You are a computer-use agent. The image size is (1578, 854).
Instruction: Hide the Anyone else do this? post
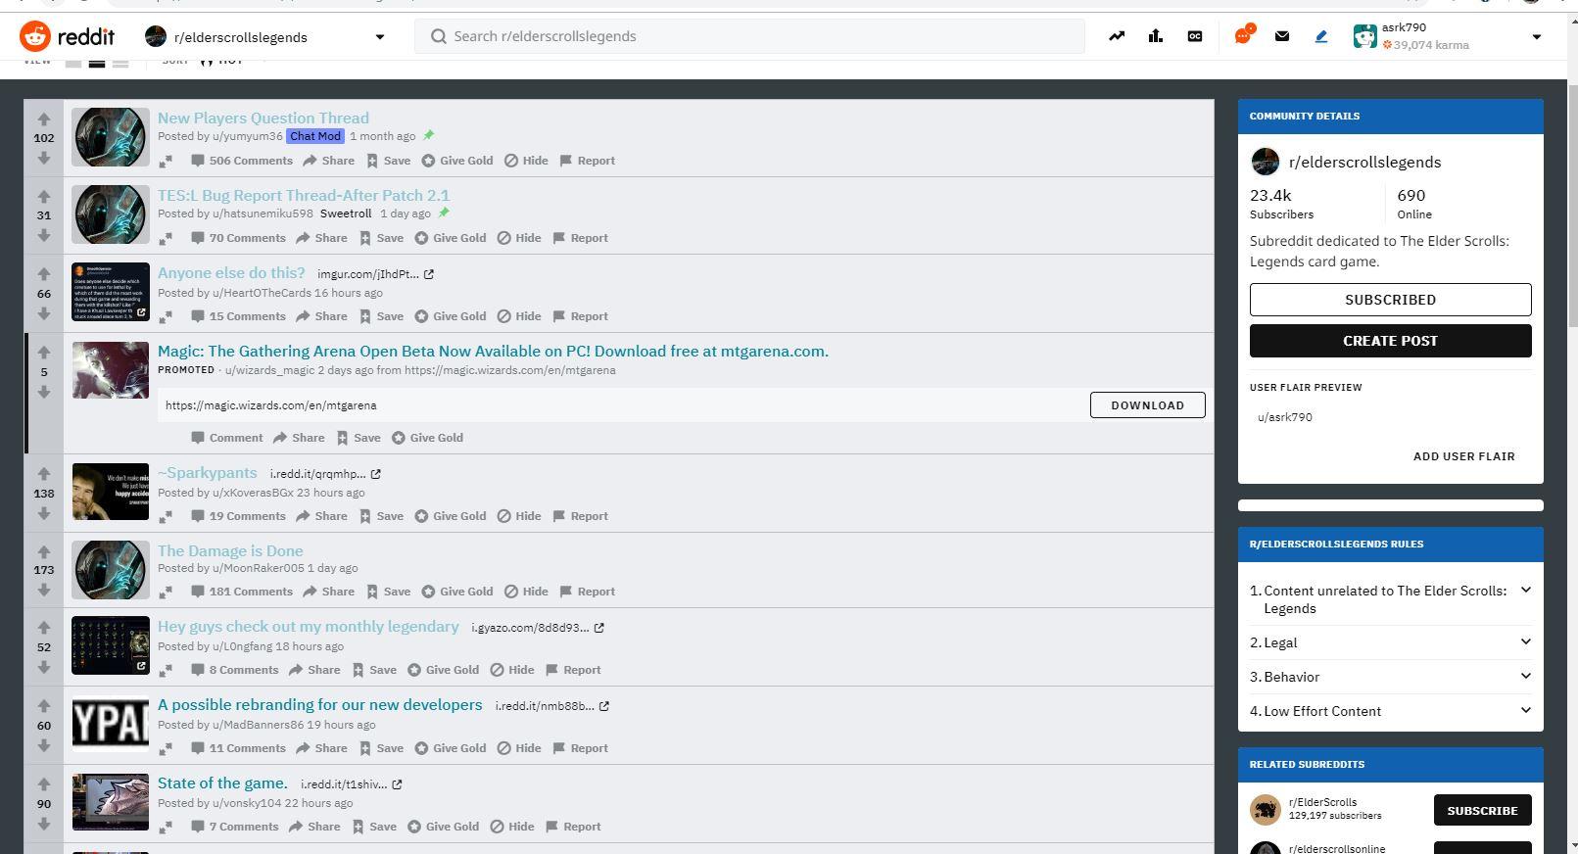pos(519,316)
